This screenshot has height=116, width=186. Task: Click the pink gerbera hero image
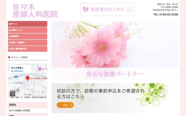point(115,44)
